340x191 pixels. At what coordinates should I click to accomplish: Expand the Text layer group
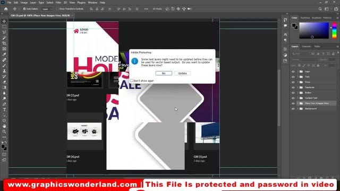tap(298, 77)
